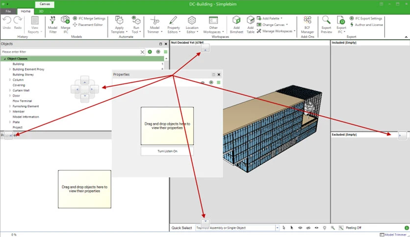Screen dimensions: 410x237
Task: Click the green list icon in floating Properties panel
Action: pyautogui.click(x=219, y=82)
